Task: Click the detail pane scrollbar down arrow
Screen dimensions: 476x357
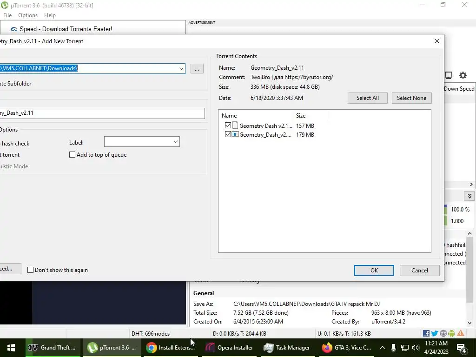Action: pos(469,323)
